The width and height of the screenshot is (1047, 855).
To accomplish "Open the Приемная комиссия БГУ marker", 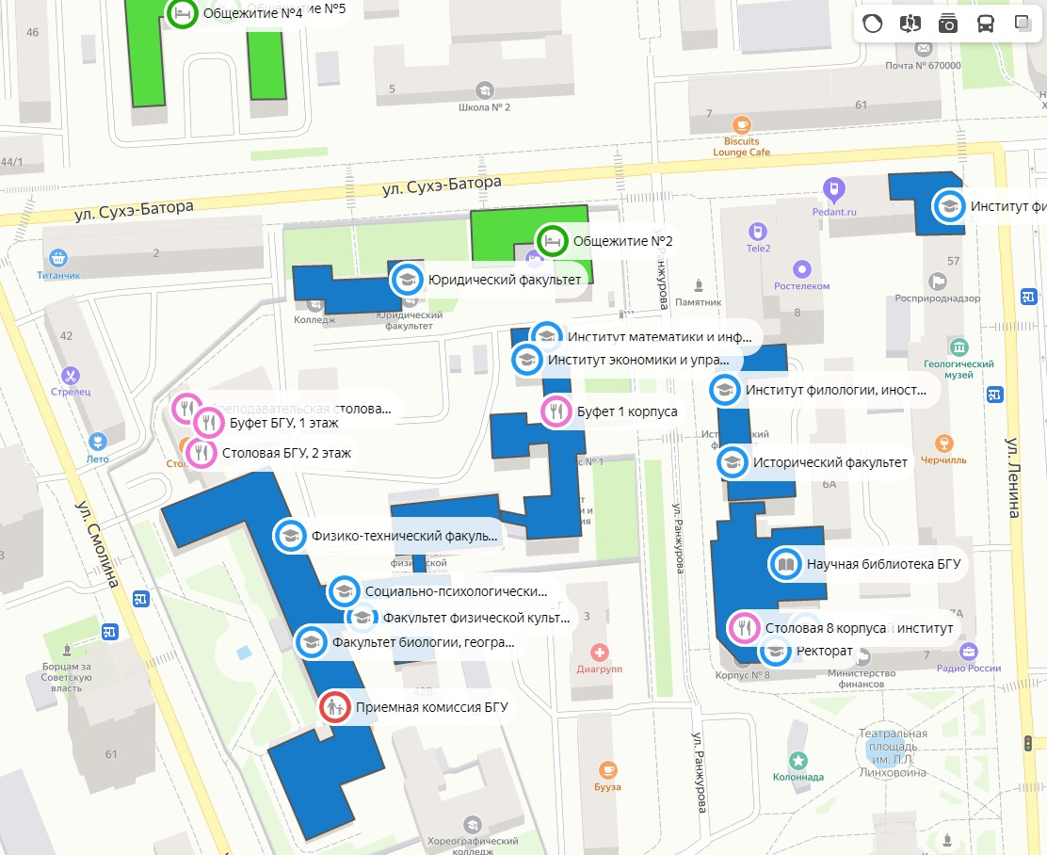I will (x=333, y=706).
